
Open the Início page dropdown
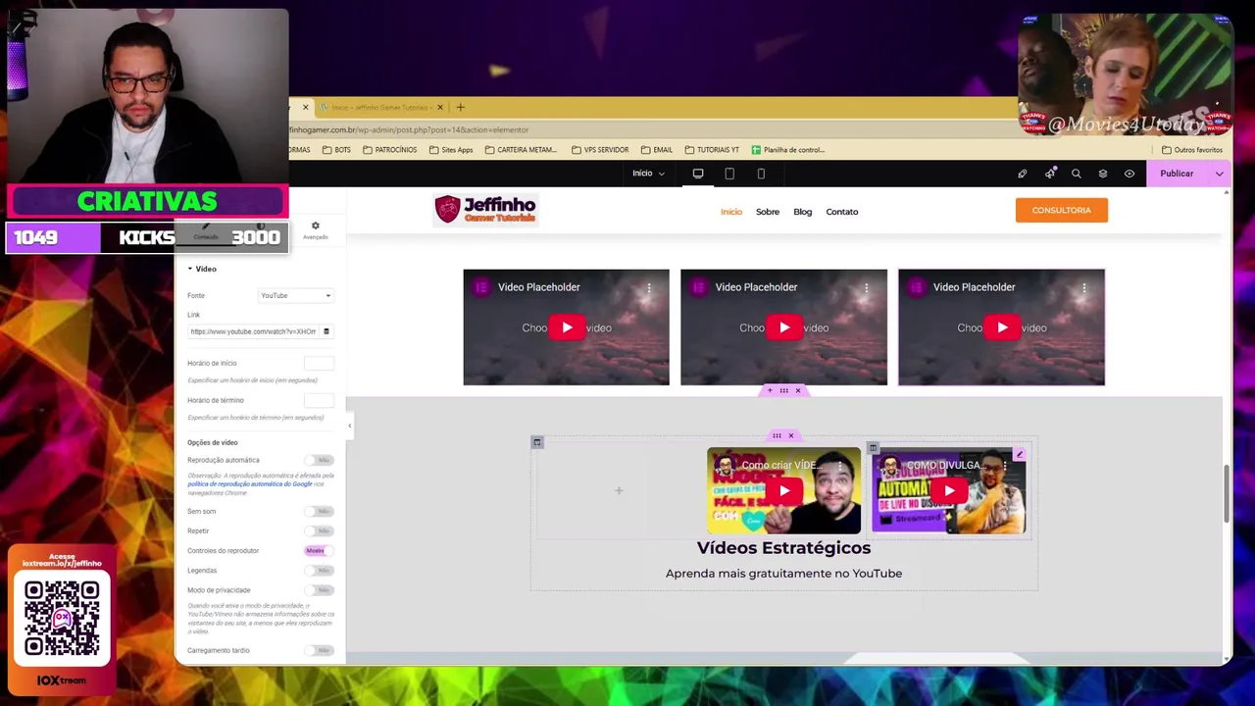point(648,174)
